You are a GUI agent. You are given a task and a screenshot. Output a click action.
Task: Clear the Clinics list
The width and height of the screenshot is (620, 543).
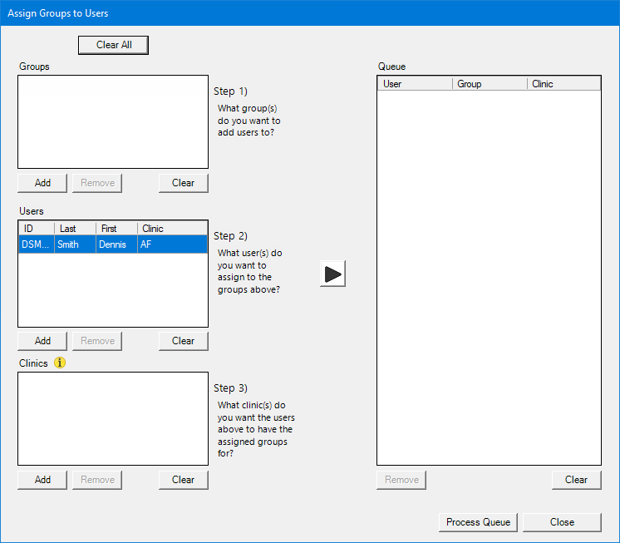tap(184, 480)
